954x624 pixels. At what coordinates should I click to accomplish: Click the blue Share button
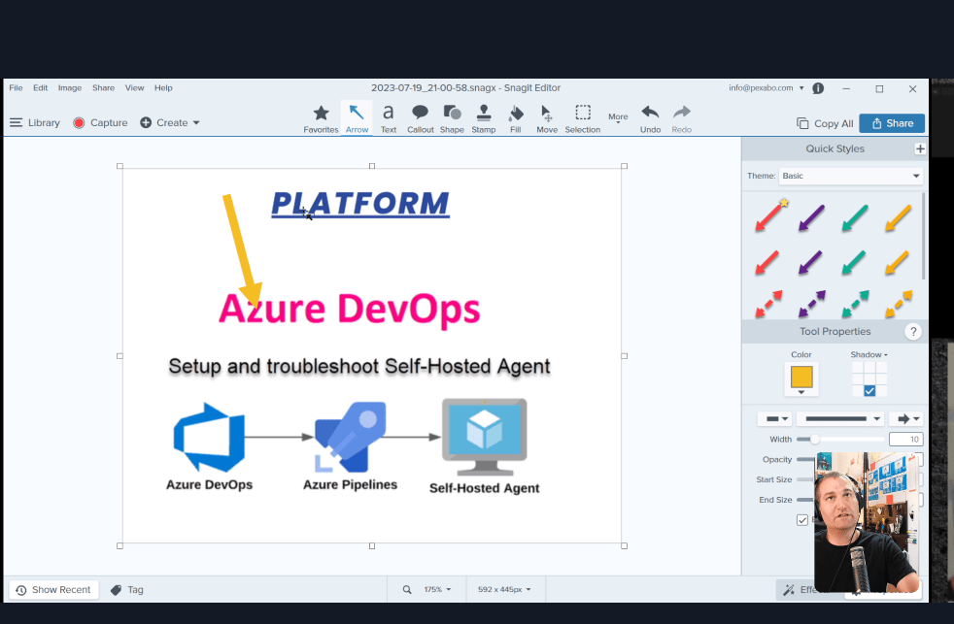[892, 123]
